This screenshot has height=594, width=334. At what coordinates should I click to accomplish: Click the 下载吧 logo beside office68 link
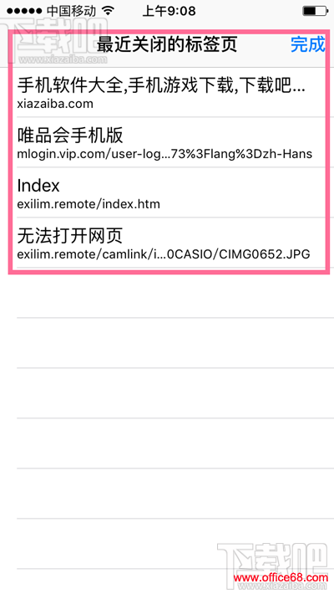coord(272,557)
